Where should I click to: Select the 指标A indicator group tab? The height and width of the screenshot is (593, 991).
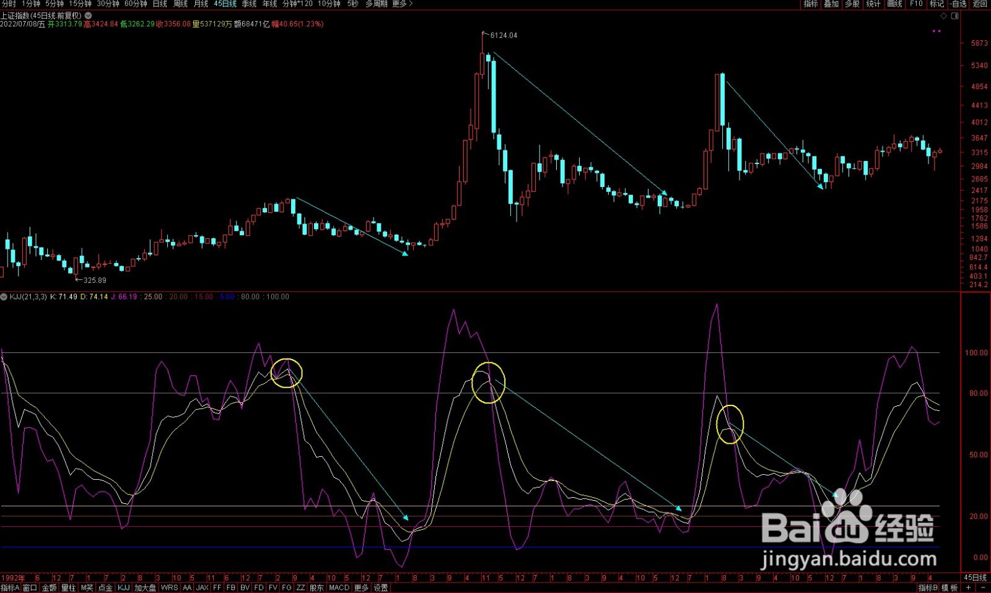pyautogui.click(x=10, y=588)
